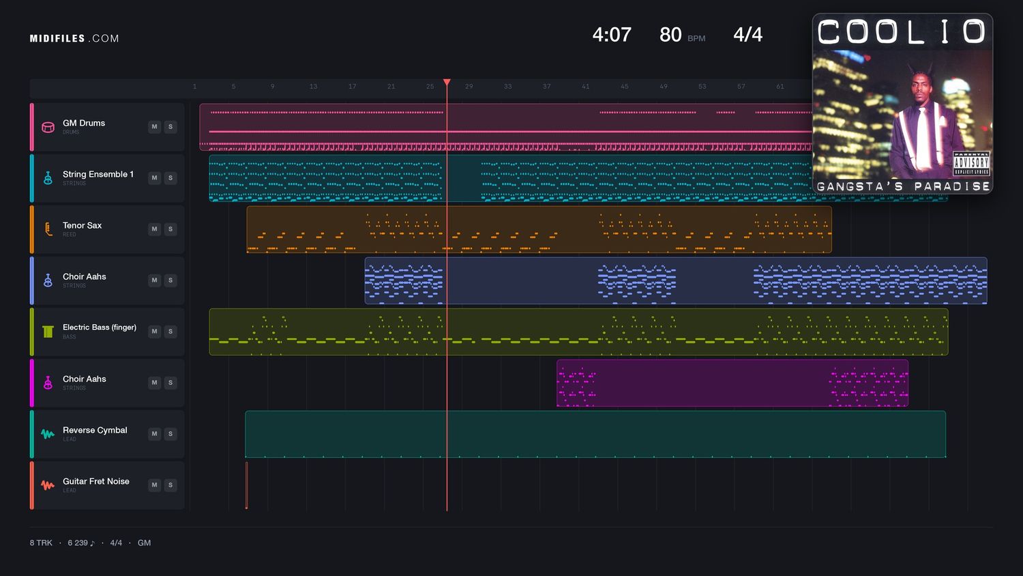The image size is (1023, 576).
Task: Select the blue Choir Aahs clip
Action: click(x=676, y=280)
